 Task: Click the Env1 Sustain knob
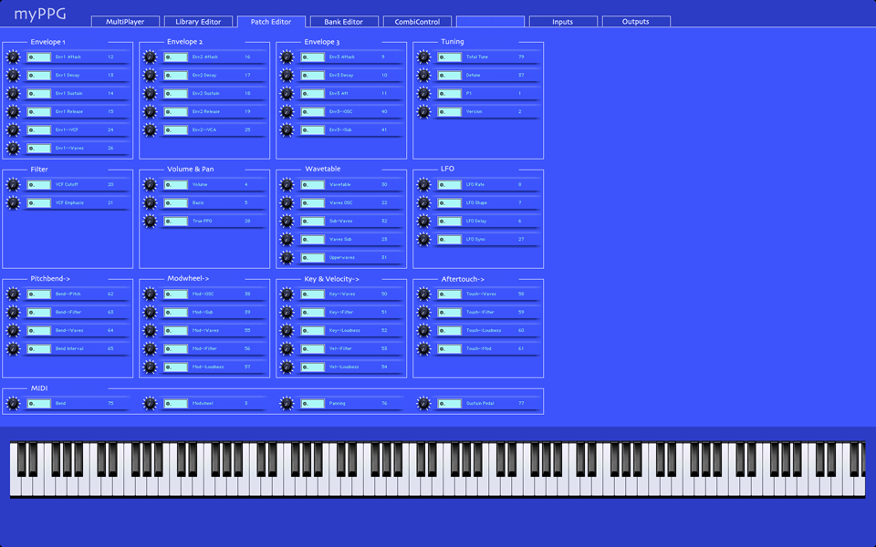point(13,94)
